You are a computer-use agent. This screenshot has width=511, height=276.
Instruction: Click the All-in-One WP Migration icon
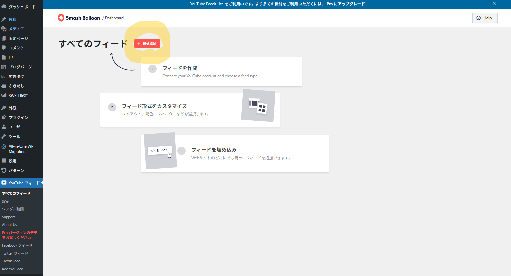tap(4, 147)
